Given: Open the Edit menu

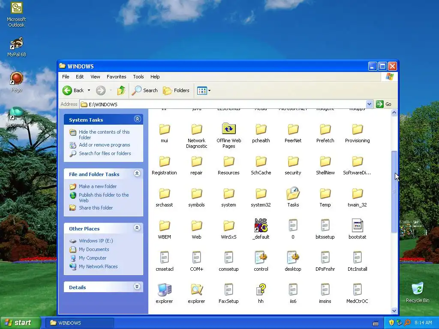Looking at the screenshot, I should tap(80, 77).
